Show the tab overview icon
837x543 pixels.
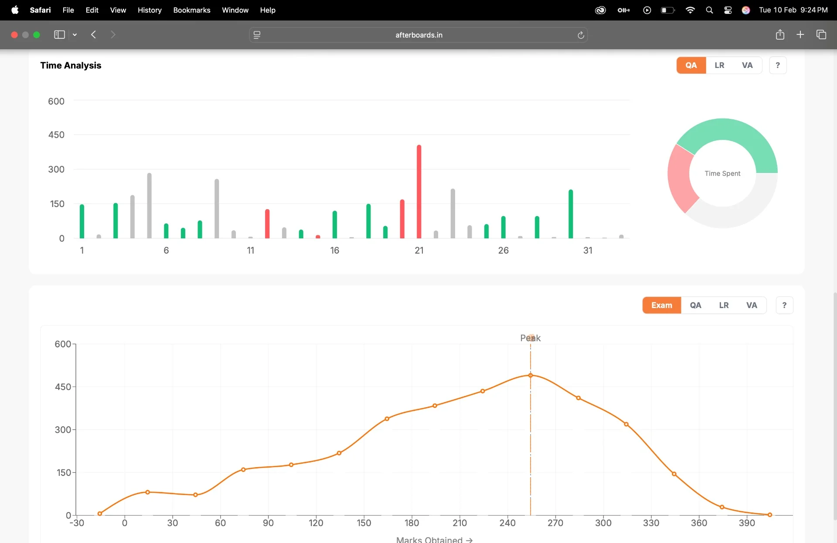coord(821,34)
